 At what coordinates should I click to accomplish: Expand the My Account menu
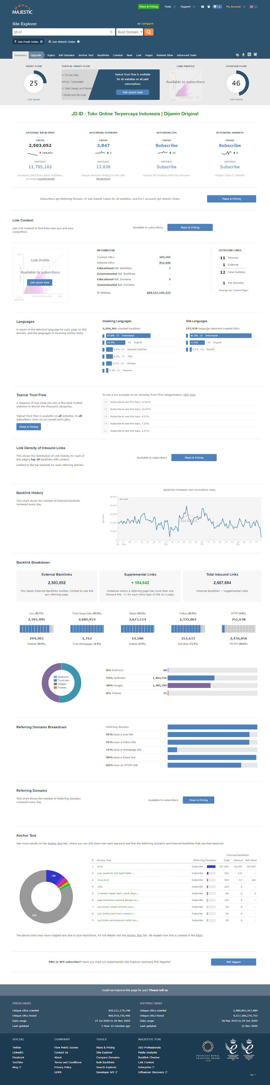point(236,7)
